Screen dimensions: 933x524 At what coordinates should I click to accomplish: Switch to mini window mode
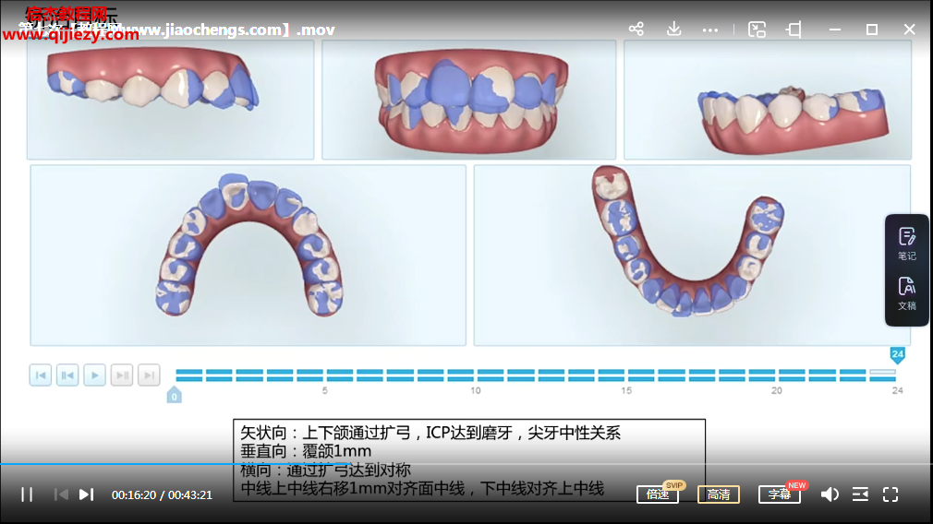pyautogui.click(x=757, y=30)
